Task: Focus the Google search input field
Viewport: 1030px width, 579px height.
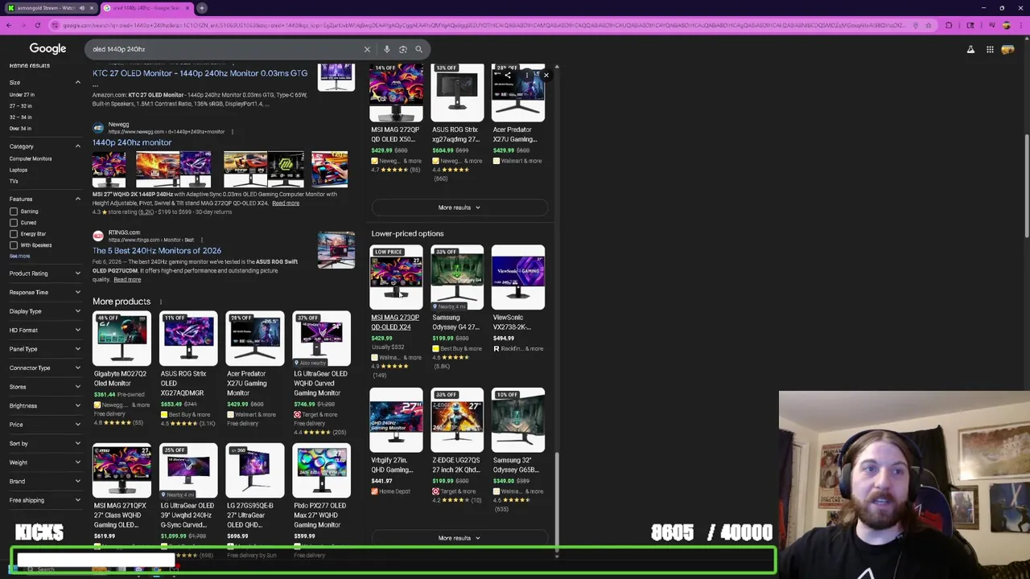Action: pyautogui.click(x=225, y=49)
